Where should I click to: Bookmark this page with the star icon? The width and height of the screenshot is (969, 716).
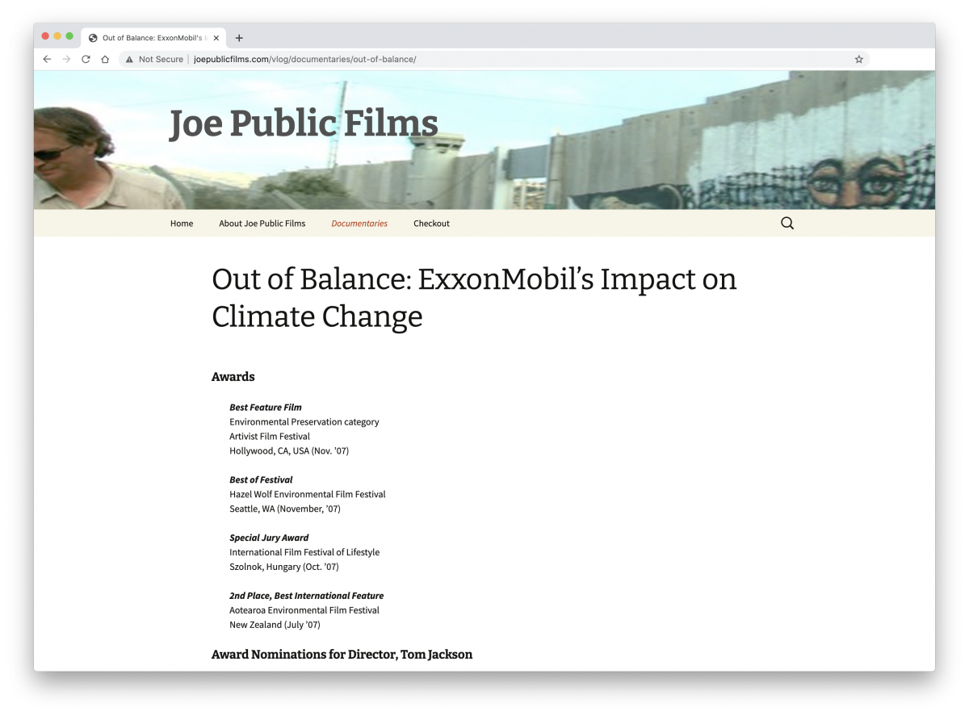click(859, 59)
